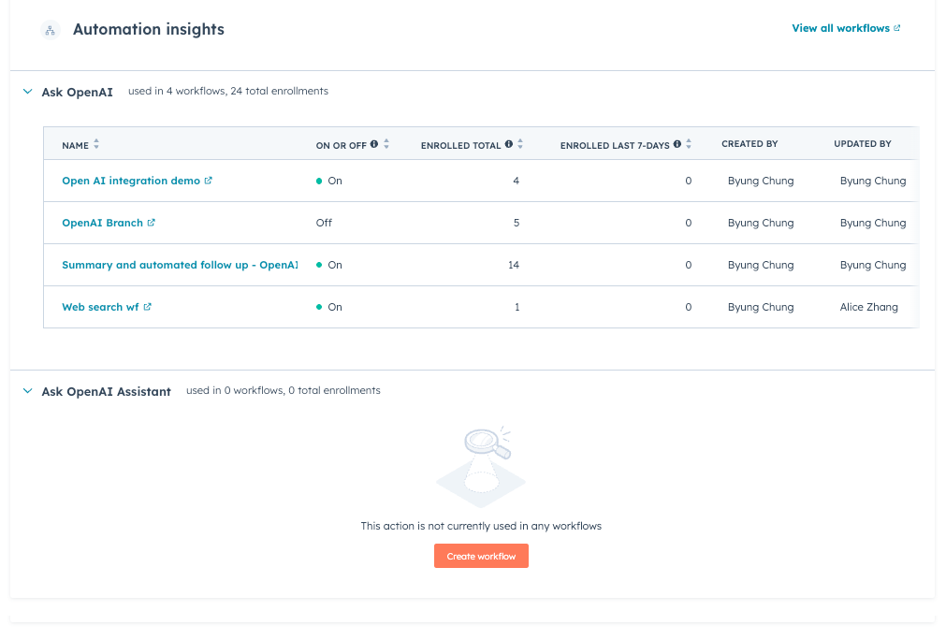The image size is (946, 640).
Task: Click external link icon next to OpenAI Branch
Action: (x=152, y=223)
